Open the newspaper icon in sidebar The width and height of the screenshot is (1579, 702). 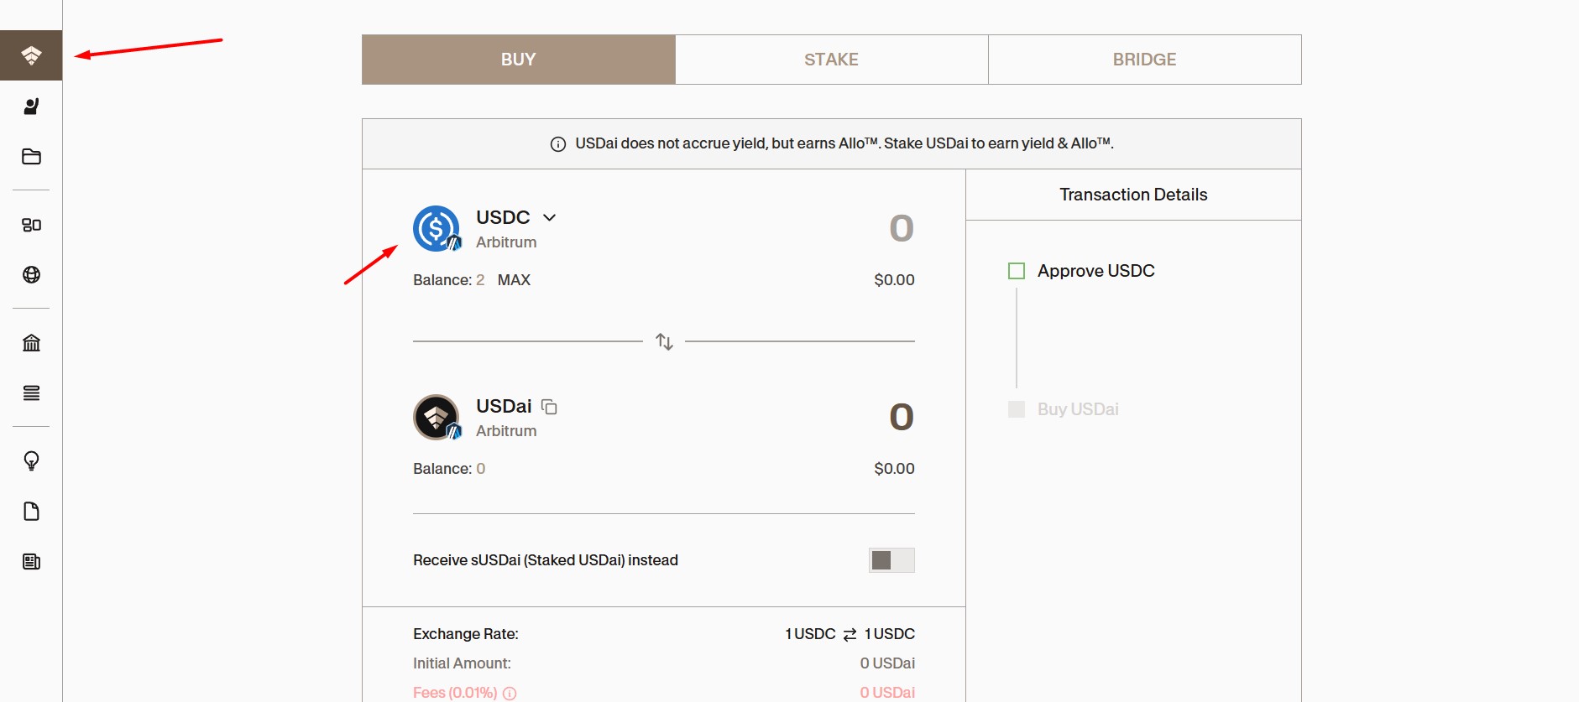[x=31, y=562]
